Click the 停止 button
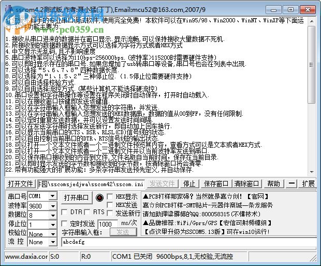The width and height of the screenshot is (321, 266). 189,184
